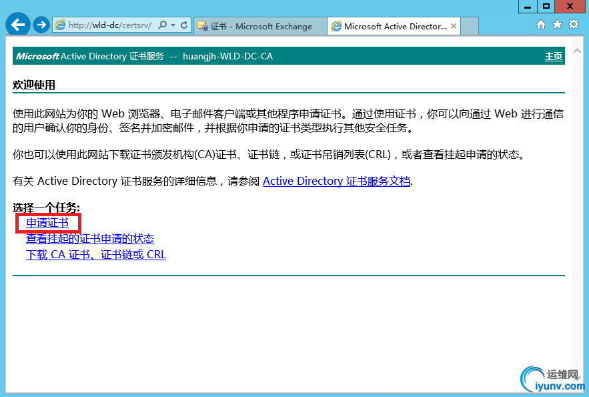Image resolution: width=589 pixels, height=397 pixels.
Task: Click the huangjh-WLD-DC-CA banner text
Action: coord(227,56)
